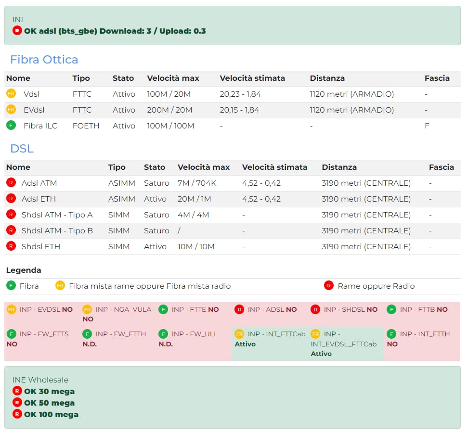Click the yellow FR icon next to EVdsl
The image size is (468, 433).
(11, 110)
